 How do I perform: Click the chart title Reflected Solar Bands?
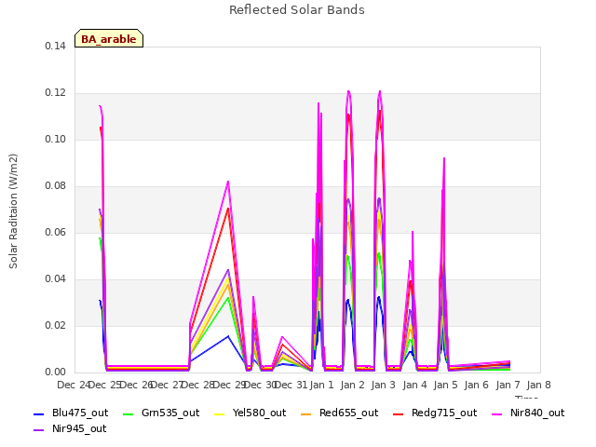pyautogui.click(x=297, y=10)
